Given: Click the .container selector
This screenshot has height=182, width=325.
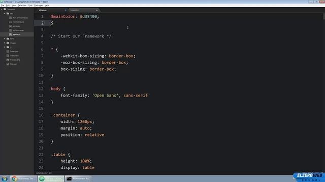Looking at the screenshot, I should (x=63, y=115).
